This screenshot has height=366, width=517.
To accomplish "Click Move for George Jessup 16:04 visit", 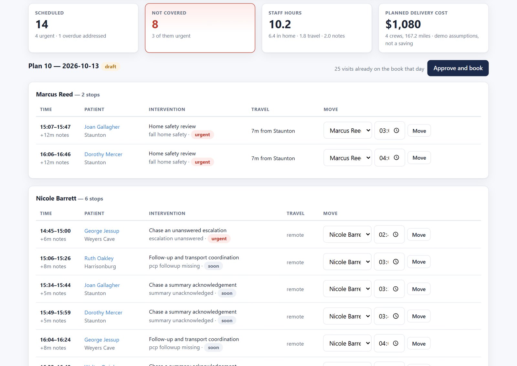I will coord(419,343).
